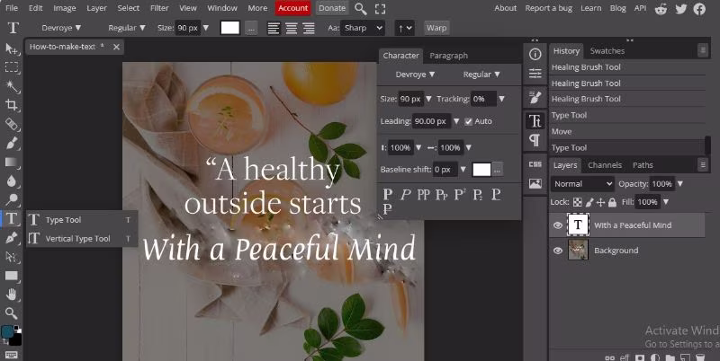Select the Move tool

tap(12, 48)
